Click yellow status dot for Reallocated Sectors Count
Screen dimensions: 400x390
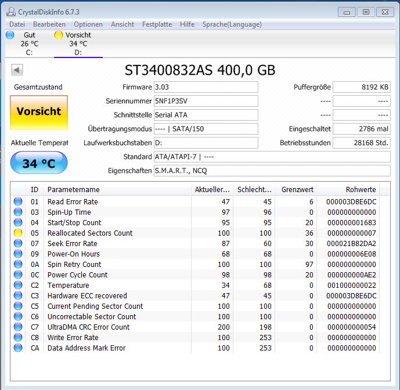tap(18, 233)
